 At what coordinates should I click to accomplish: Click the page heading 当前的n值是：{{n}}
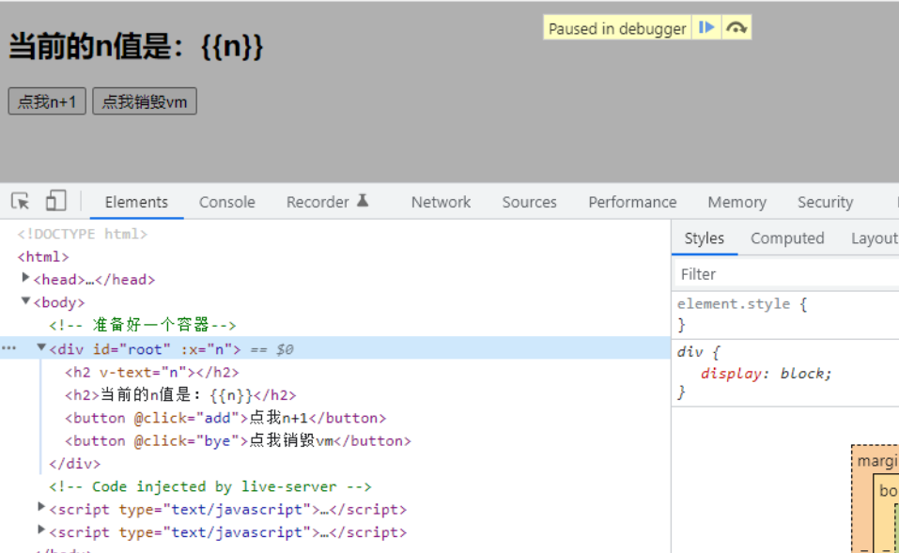point(136,46)
